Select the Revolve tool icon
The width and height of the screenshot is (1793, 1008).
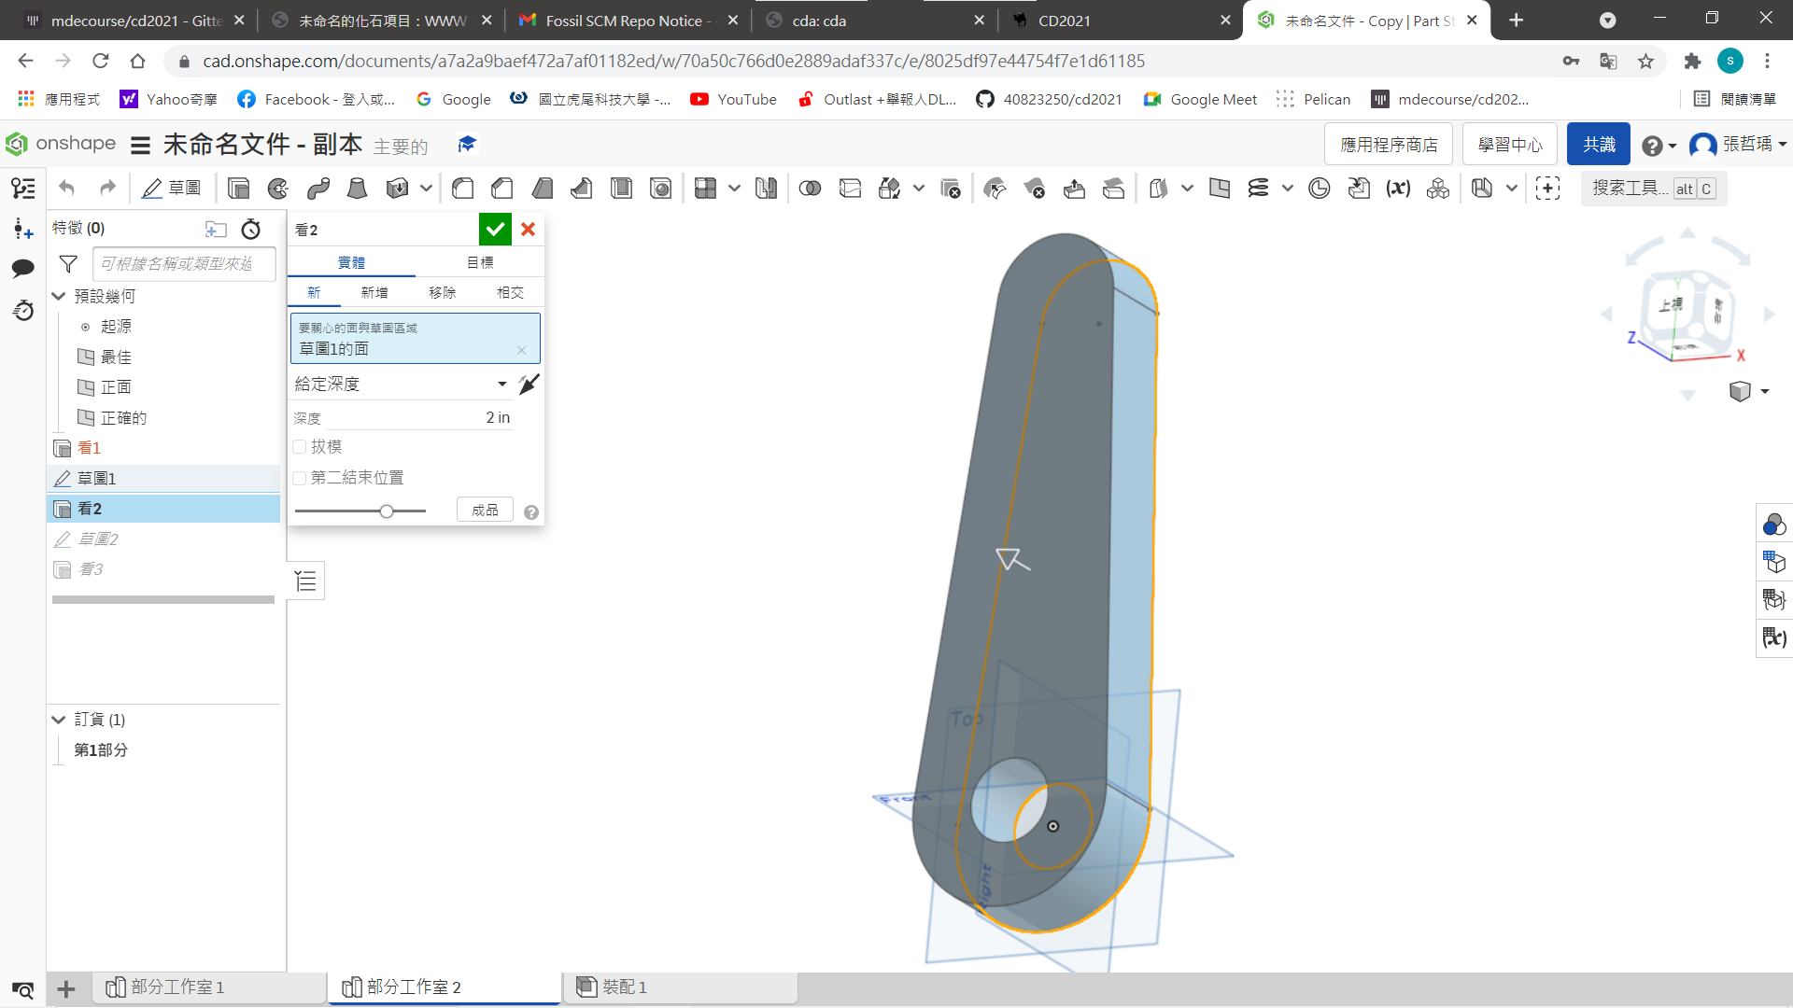click(278, 189)
